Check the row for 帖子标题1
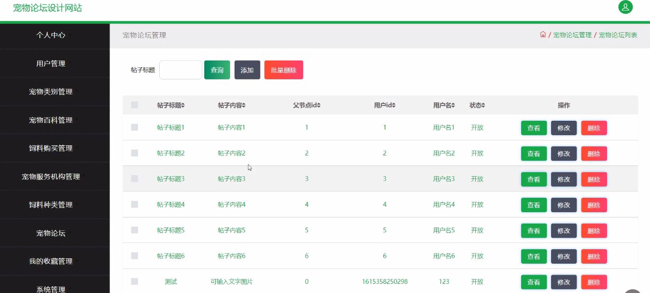Screen dimensions: 650x293 [x=135, y=127]
